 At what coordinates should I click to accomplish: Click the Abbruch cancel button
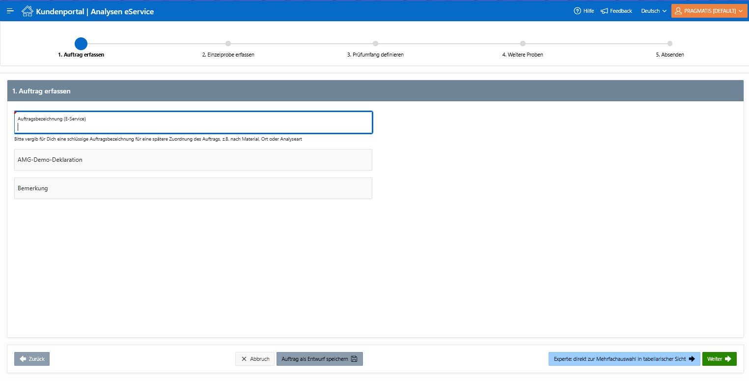(255, 359)
